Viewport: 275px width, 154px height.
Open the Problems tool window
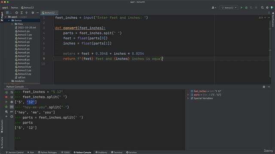pyautogui.click(x=101, y=152)
